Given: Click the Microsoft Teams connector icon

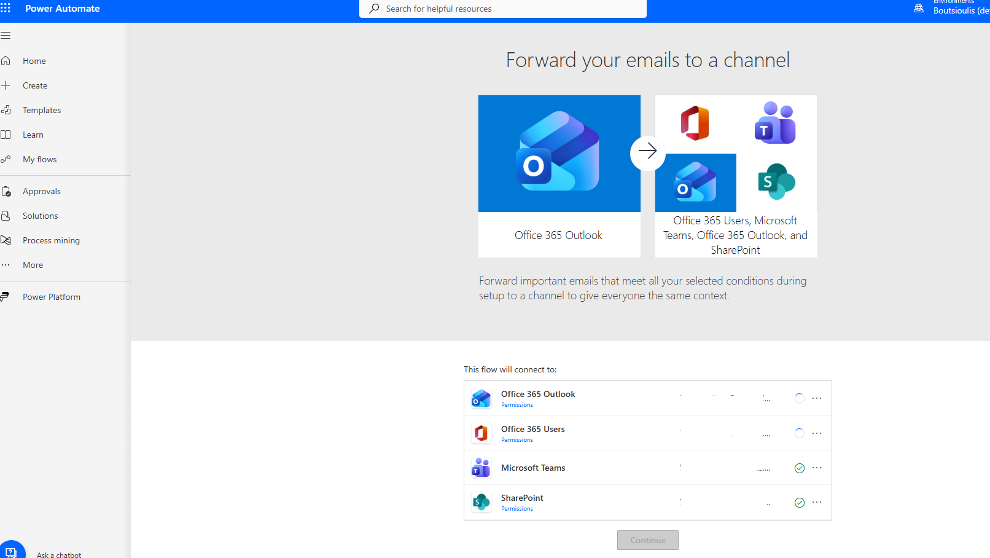Looking at the screenshot, I should click(x=481, y=468).
